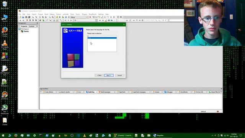Click the Jump back arrow icon
The height and width of the screenshot is (138, 245).
(x=20, y=20)
